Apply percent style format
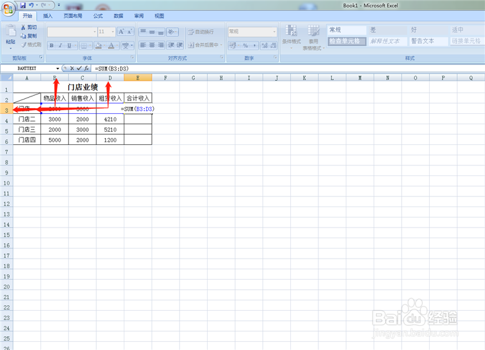The image size is (485, 350). tap(245, 45)
